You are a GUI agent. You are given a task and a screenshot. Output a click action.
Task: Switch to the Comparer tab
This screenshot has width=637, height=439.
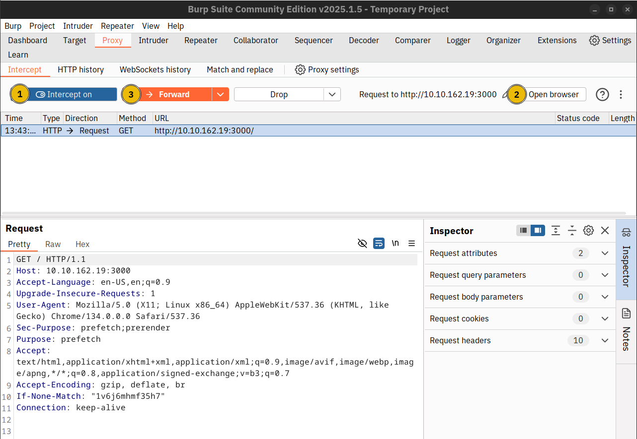pyautogui.click(x=413, y=40)
